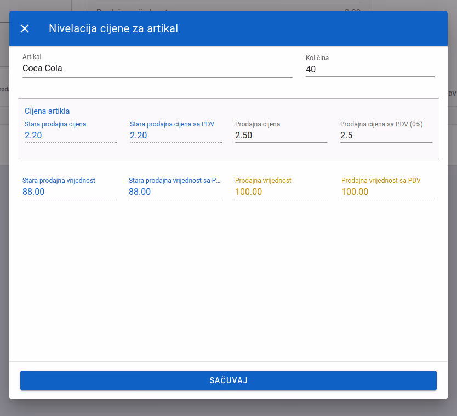Edit the Prodajna cijena field showing 2.50
This screenshot has width=457, height=416.
click(x=281, y=136)
